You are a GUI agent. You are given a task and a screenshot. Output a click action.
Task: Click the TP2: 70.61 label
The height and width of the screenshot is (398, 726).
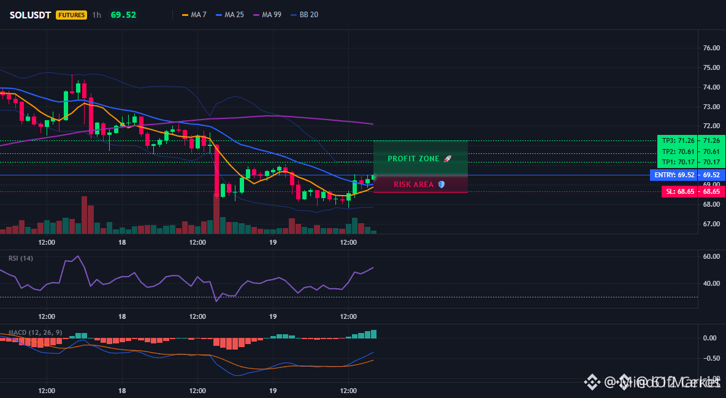point(678,151)
